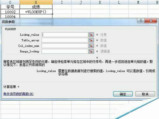Click the Lookup_value range selector icon

pyautogui.click(x=91, y=35)
